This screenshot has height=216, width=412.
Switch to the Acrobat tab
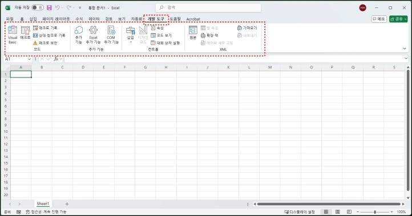(193, 19)
